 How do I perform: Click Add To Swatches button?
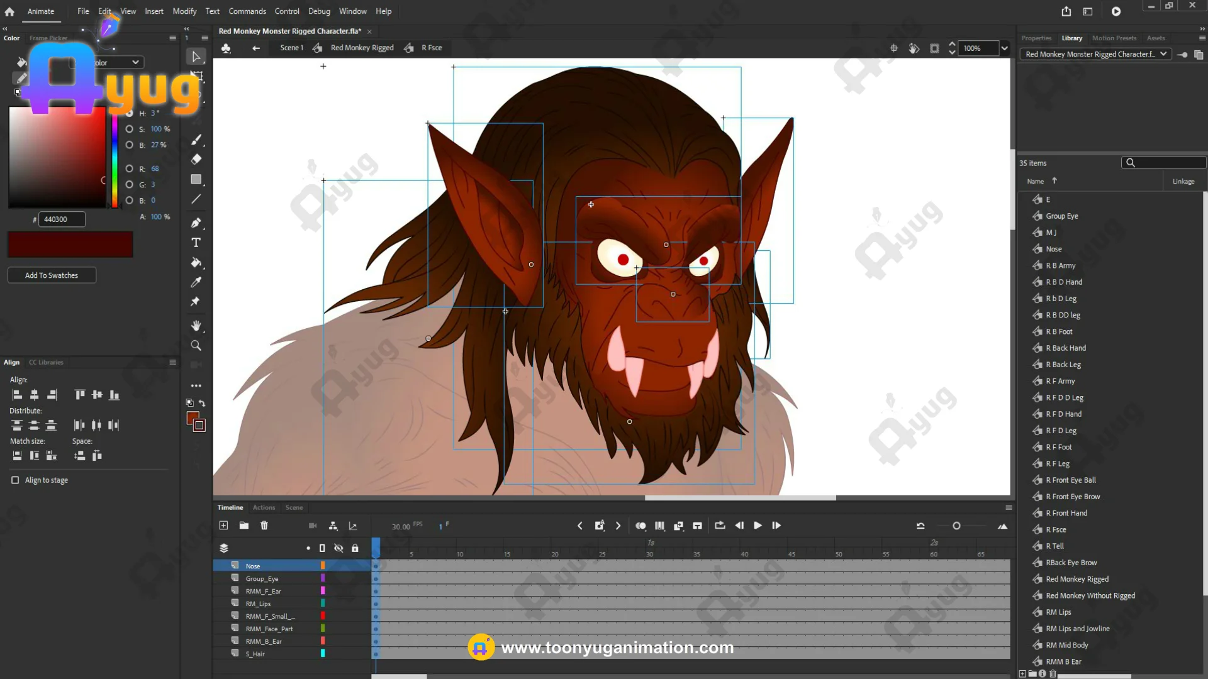(52, 275)
